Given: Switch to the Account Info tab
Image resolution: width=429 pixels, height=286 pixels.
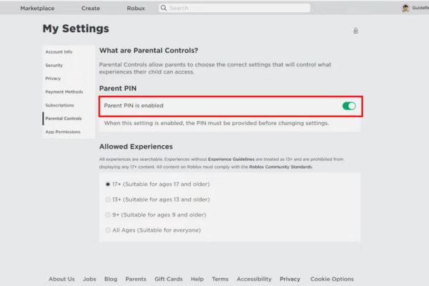Looking at the screenshot, I should click(x=59, y=51).
